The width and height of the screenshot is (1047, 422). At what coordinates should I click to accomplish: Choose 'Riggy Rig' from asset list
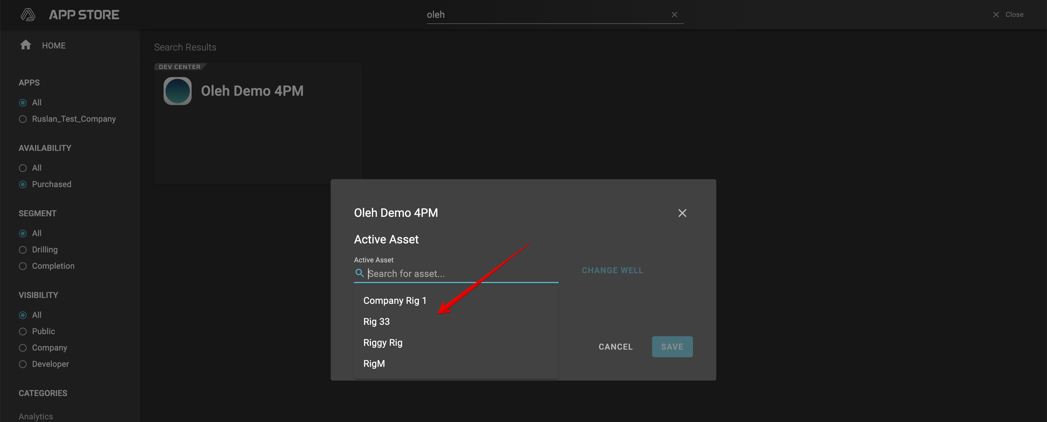(456, 343)
